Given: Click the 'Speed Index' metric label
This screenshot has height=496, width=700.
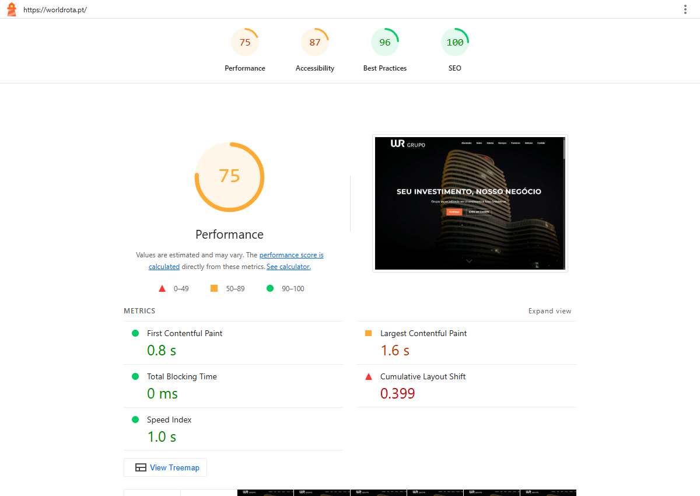Looking at the screenshot, I should pyautogui.click(x=169, y=420).
